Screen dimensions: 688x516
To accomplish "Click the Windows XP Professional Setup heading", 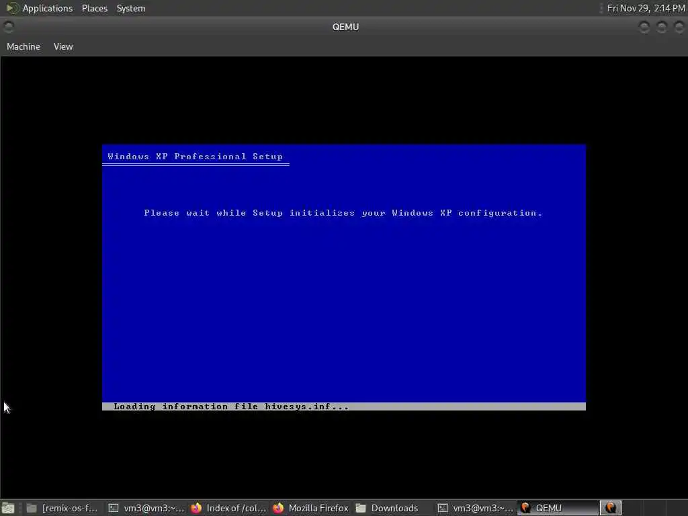I will tap(196, 156).
